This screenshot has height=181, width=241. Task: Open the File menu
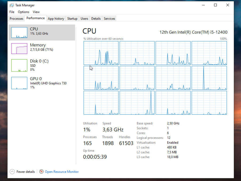(11, 12)
